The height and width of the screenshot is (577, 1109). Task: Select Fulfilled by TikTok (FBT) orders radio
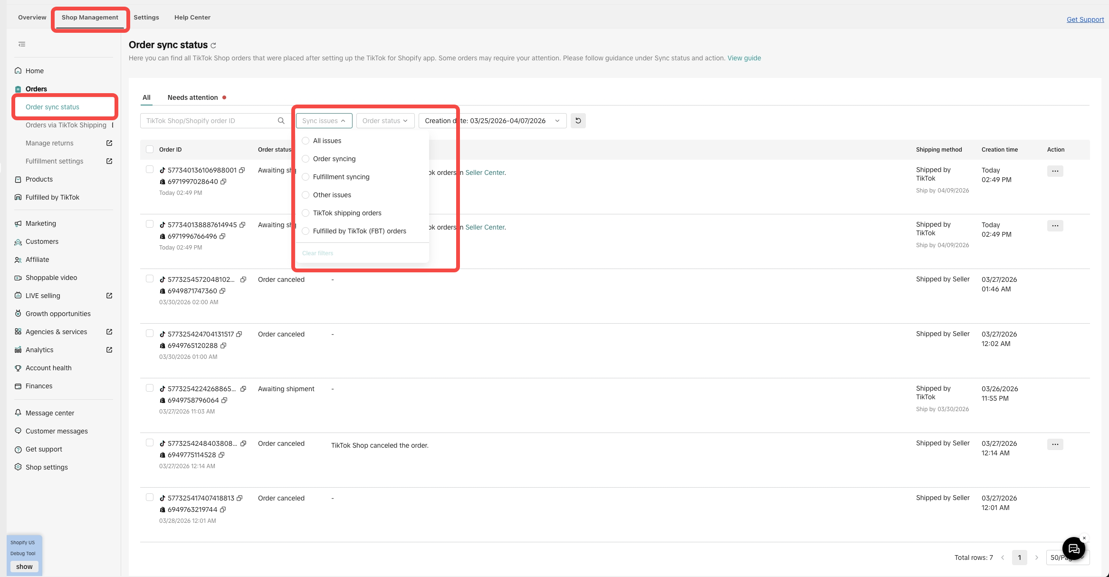pyautogui.click(x=306, y=231)
